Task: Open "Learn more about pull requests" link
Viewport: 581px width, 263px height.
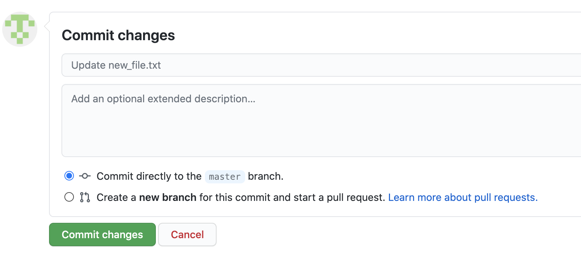Action: click(462, 198)
